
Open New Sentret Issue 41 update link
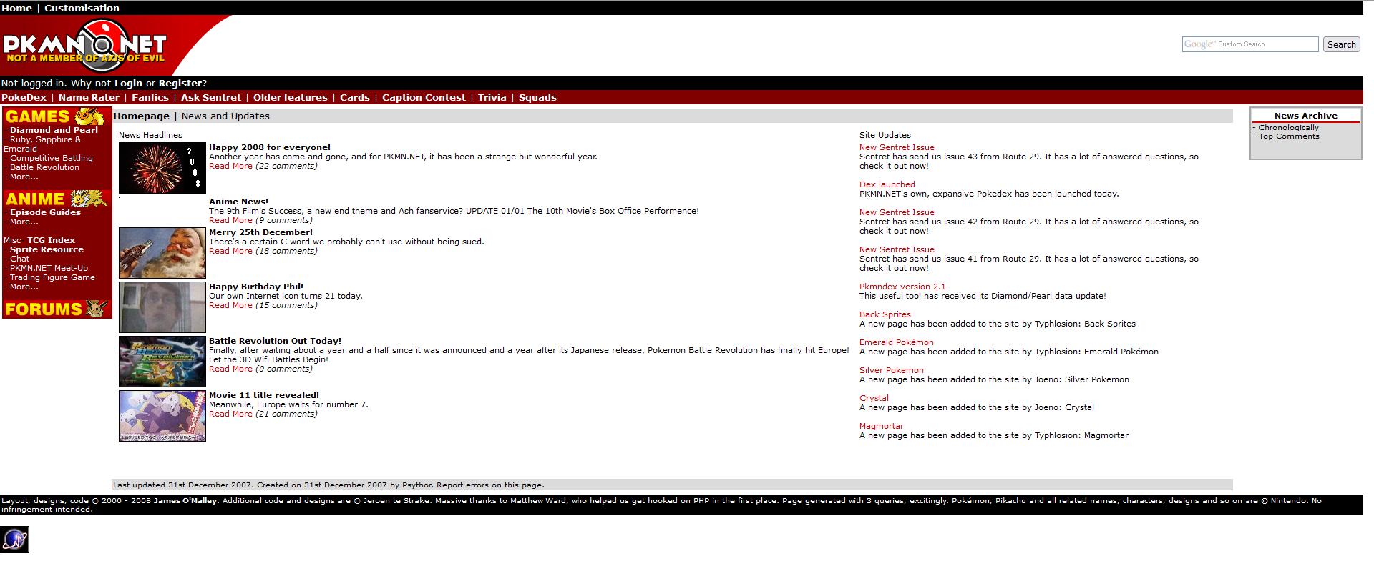pos(897,249)
